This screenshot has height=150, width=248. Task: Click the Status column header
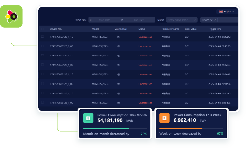pos(142,29)
